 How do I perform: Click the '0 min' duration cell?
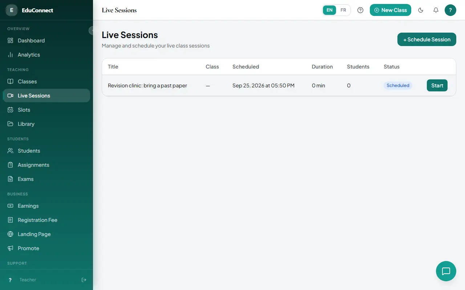tap(319, 86)
